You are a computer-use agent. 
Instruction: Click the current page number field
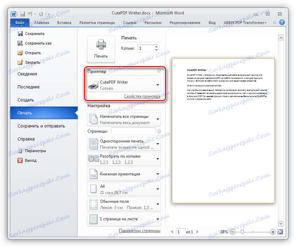(181, 232)
